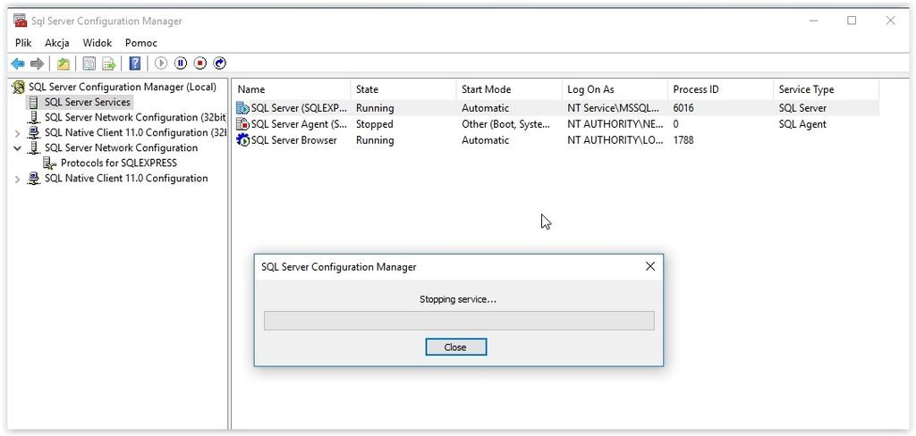
Task: Click the Stop Service red square icon
Action: 200,63
